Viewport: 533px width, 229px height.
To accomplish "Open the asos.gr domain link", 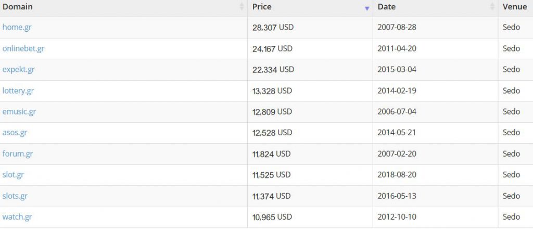I will 15,133.
